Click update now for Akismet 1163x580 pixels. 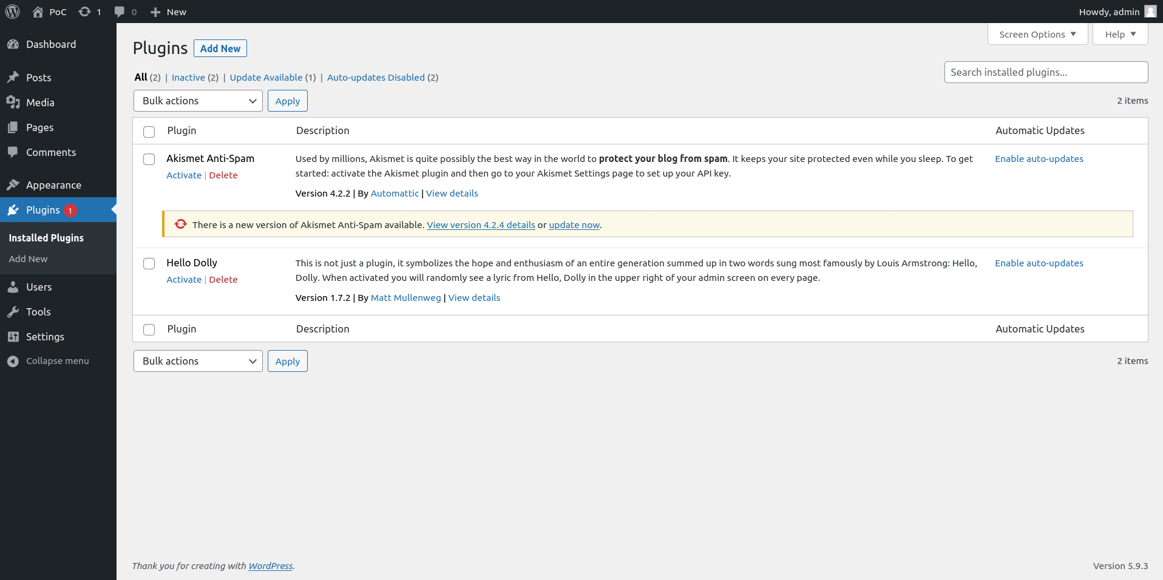coord(574,225)
